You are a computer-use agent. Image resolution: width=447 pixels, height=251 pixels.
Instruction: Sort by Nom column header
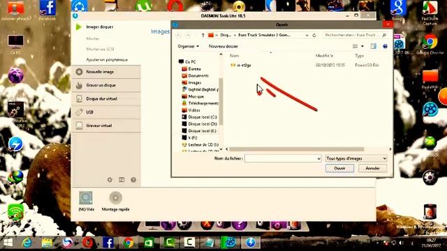tap(235, 56)
